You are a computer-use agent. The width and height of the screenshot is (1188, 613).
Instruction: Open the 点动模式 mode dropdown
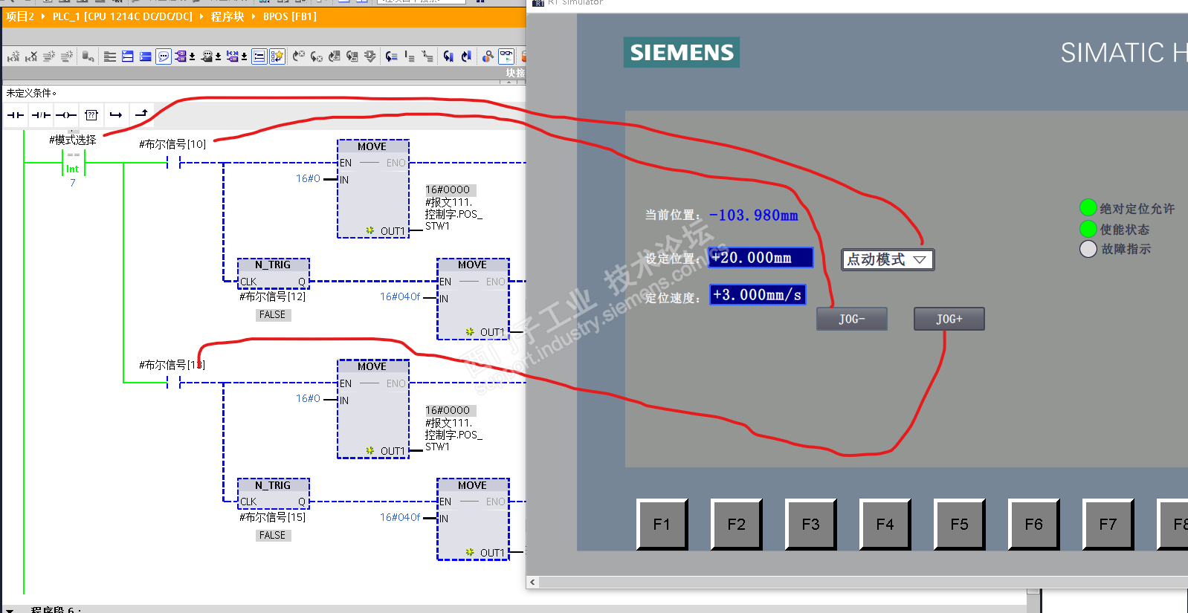click(x=888, y=259)
